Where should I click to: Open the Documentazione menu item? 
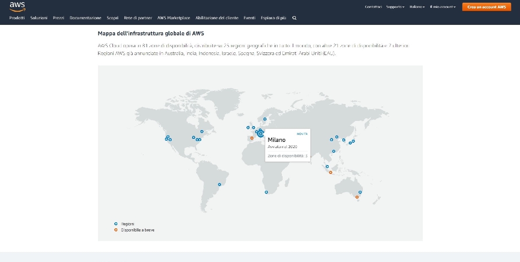coord(85,18)
